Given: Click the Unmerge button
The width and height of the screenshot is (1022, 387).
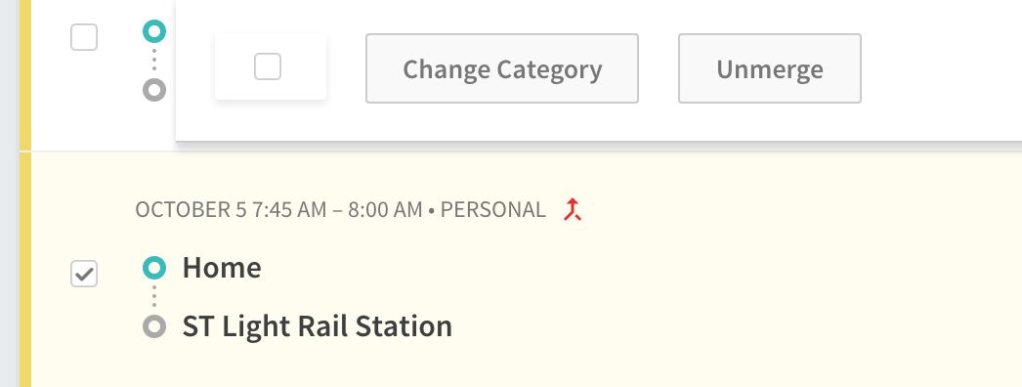Looking at the screenshot, I should [x=770, y=68].
